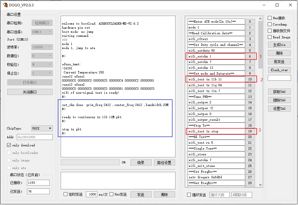The width and height of the screenshot is (298, 205).
Task: Send command 0 Enter ATE mode
Action: [x=250, y=21]
